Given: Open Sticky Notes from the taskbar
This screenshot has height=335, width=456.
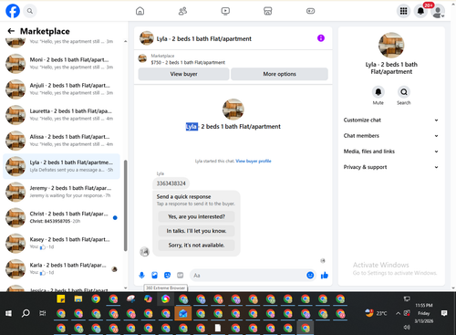Looking at the screenshot, I should point(61,299).
